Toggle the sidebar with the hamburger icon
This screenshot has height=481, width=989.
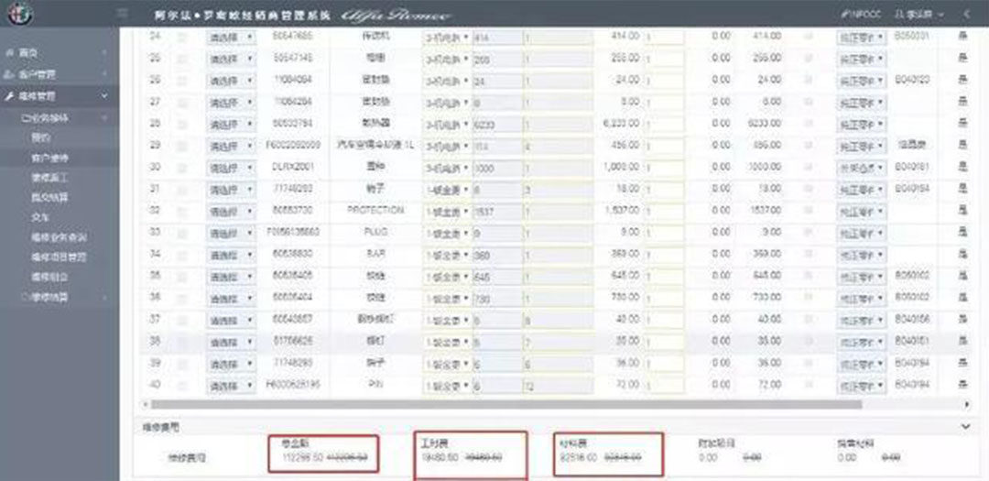(x=123, y=15)
